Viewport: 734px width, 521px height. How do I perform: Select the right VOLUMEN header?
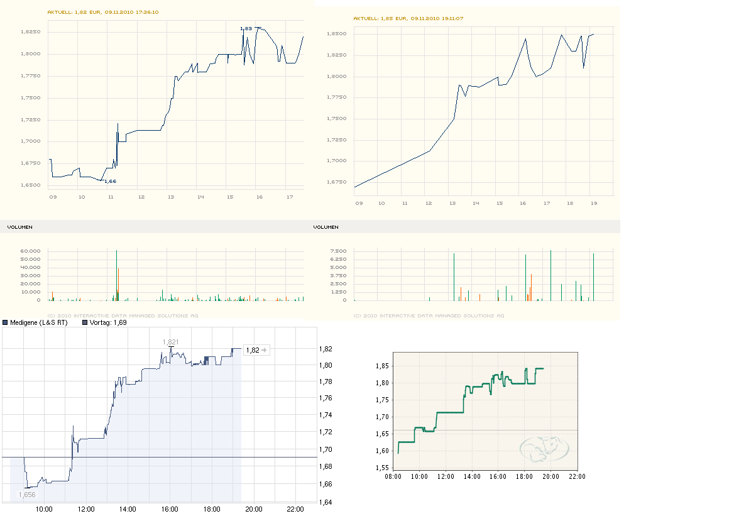[x=326, y=227]
